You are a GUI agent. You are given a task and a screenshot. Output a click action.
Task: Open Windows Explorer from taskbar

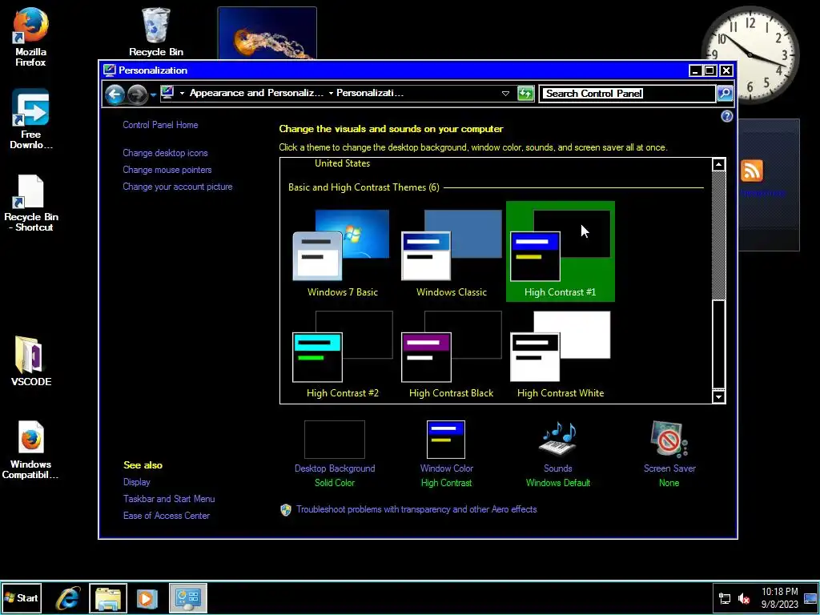pos(108,598)
